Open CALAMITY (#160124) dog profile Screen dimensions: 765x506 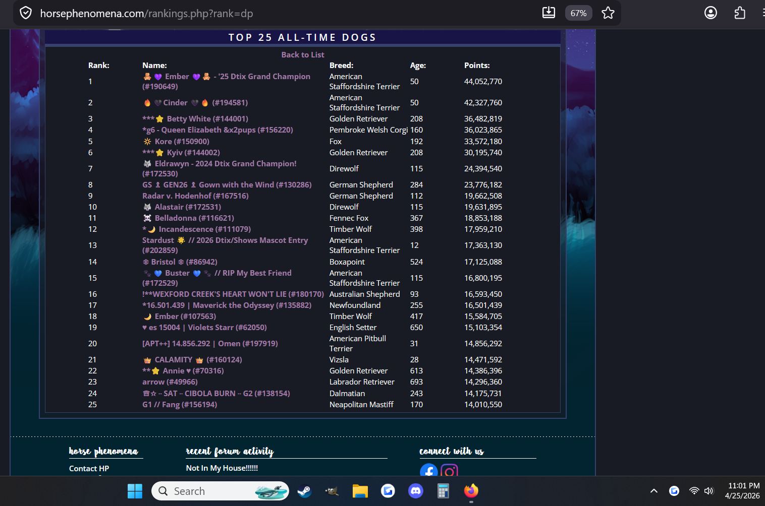[x=193, y=360]
